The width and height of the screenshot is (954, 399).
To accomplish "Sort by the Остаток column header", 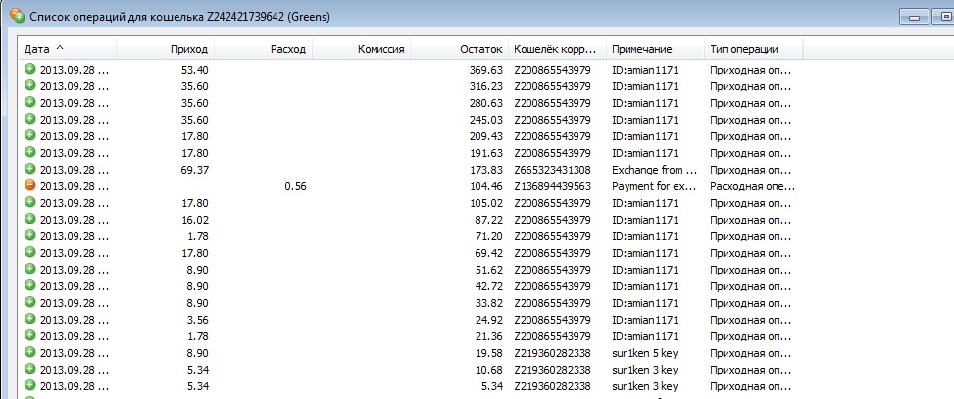I will point(460,49).
